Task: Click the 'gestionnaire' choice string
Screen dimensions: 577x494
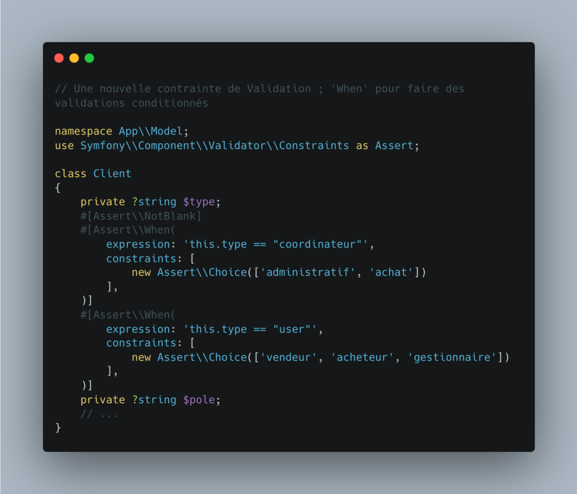Action: (451, 357)
